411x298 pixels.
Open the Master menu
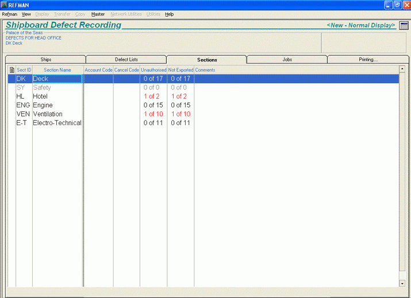(98, 14)
